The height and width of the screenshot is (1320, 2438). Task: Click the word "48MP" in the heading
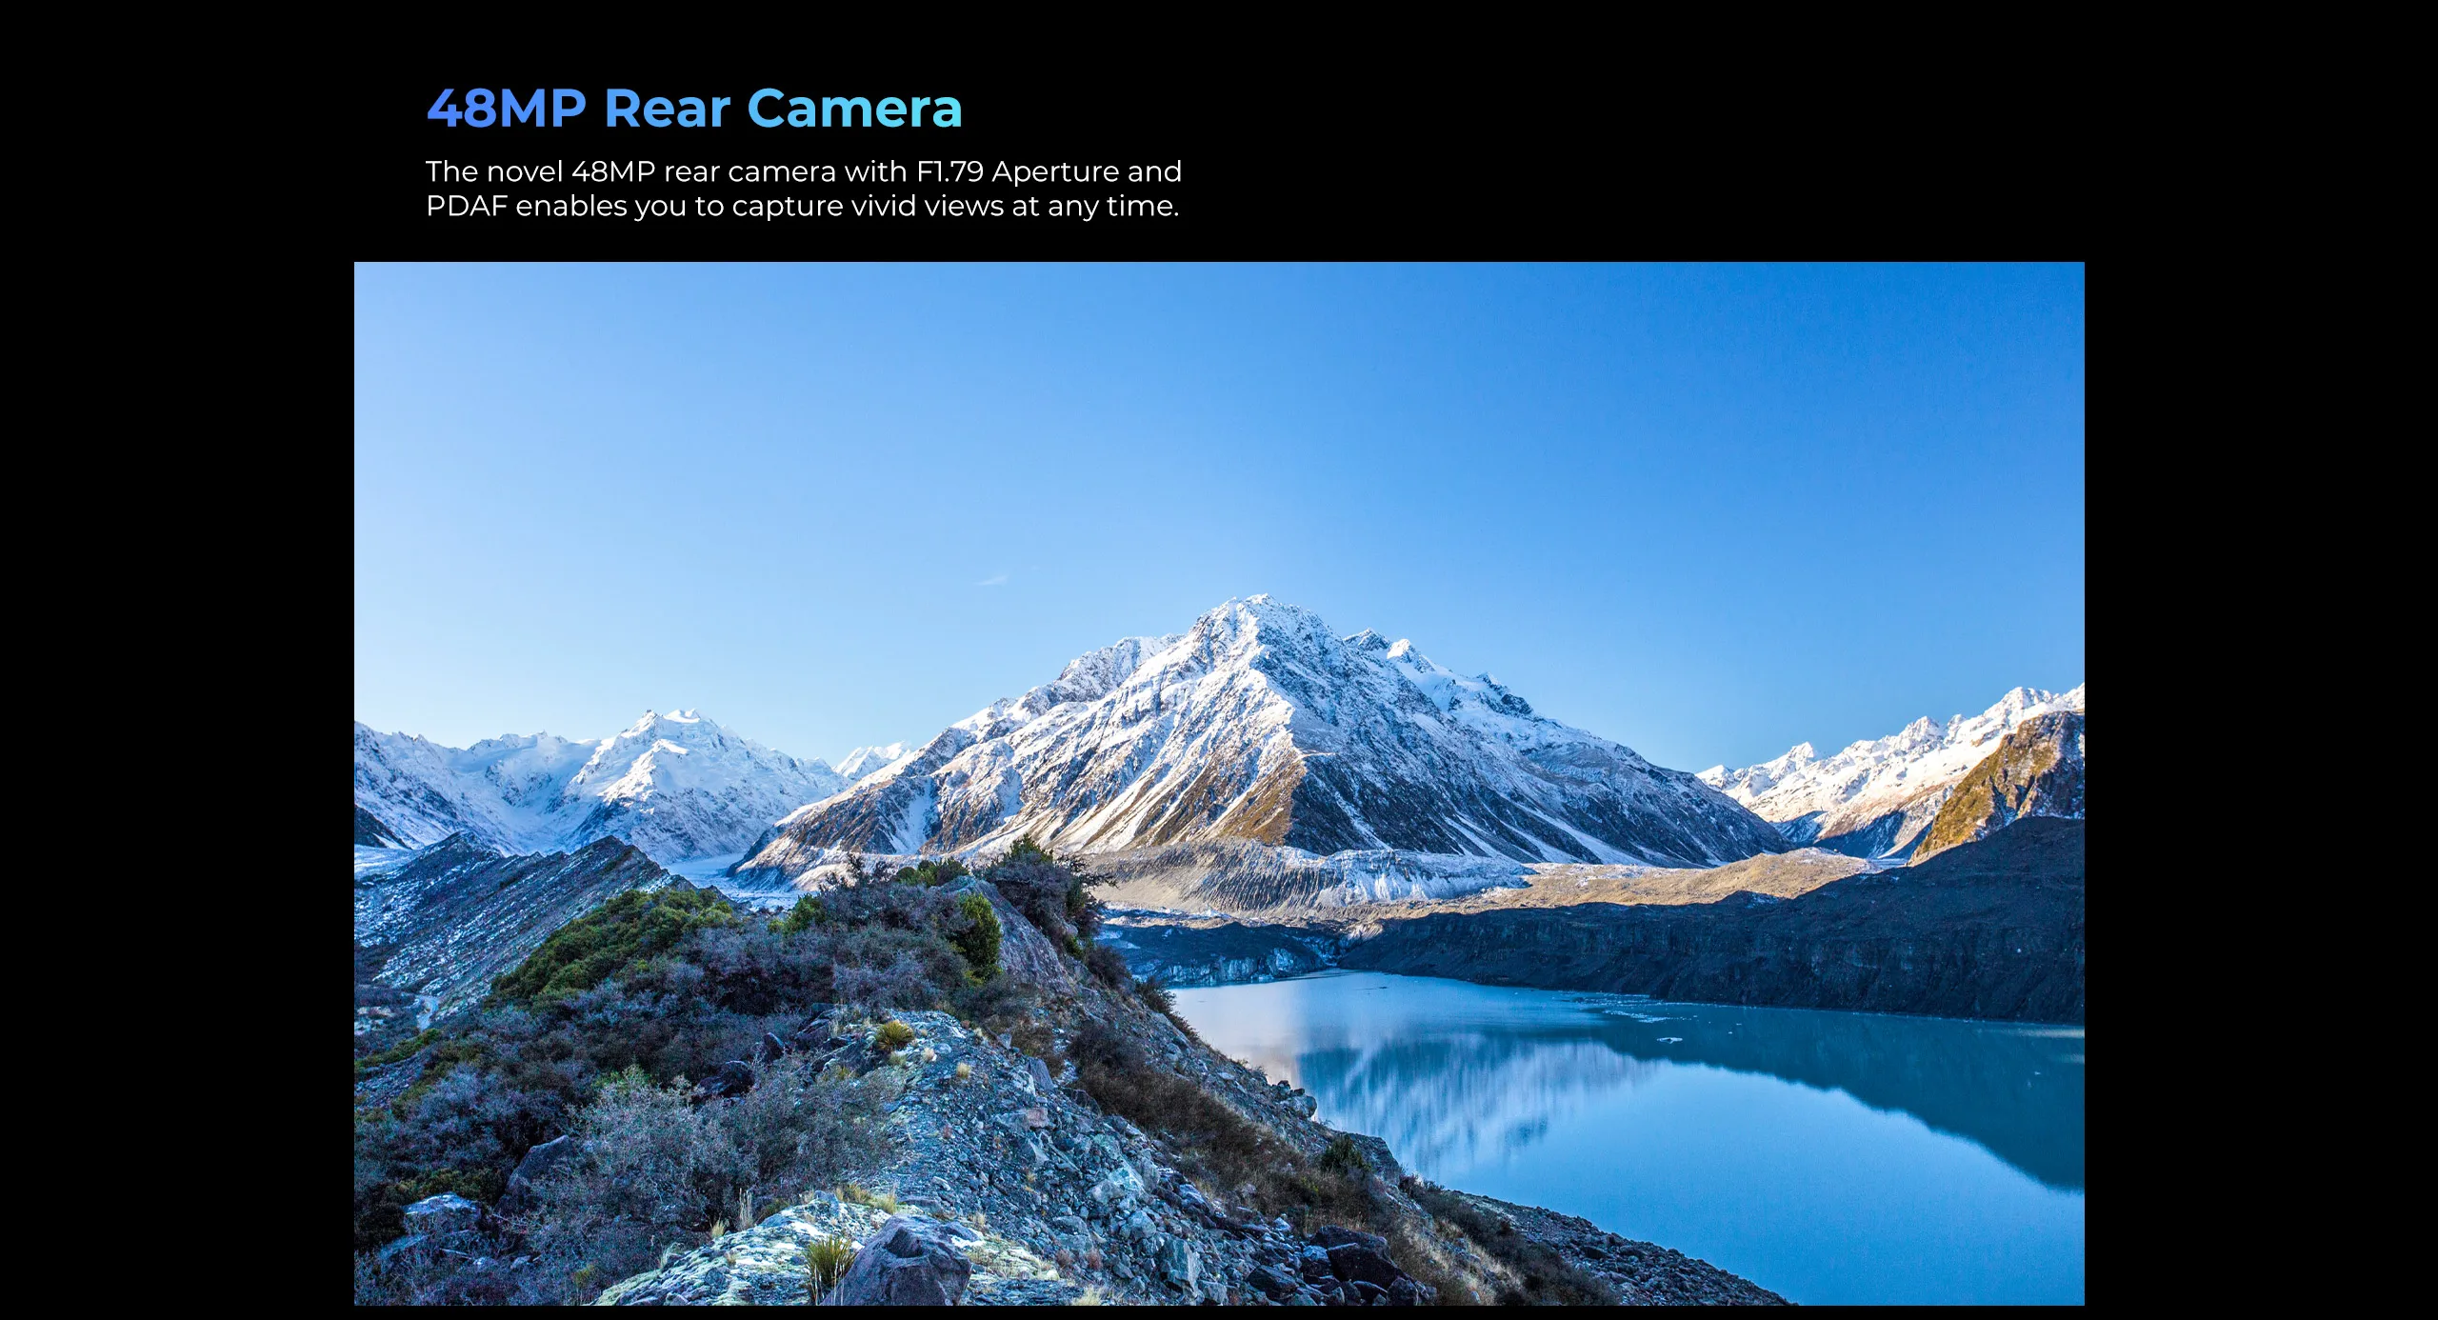point(506,108)
